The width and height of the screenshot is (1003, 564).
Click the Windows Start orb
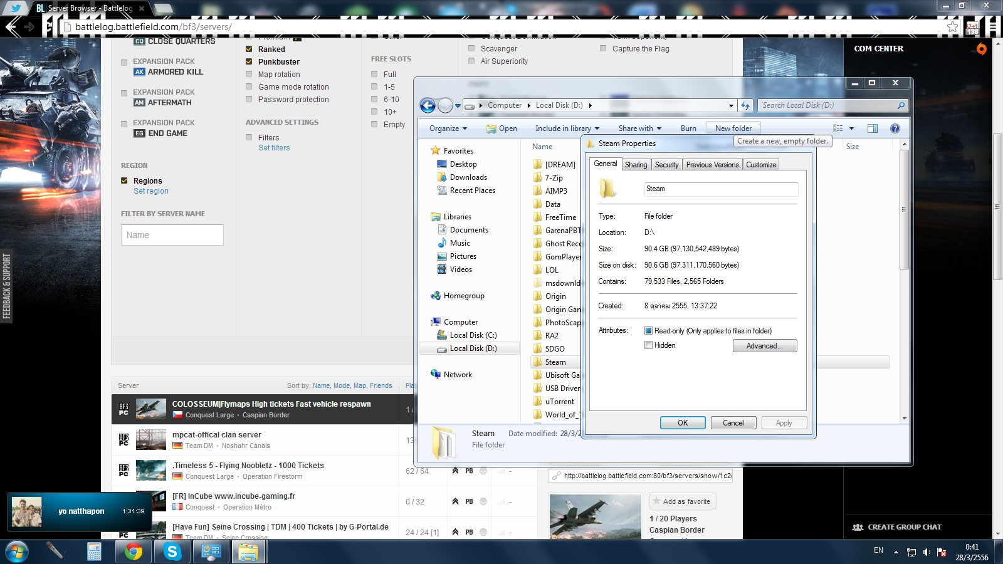coord(17,552)
